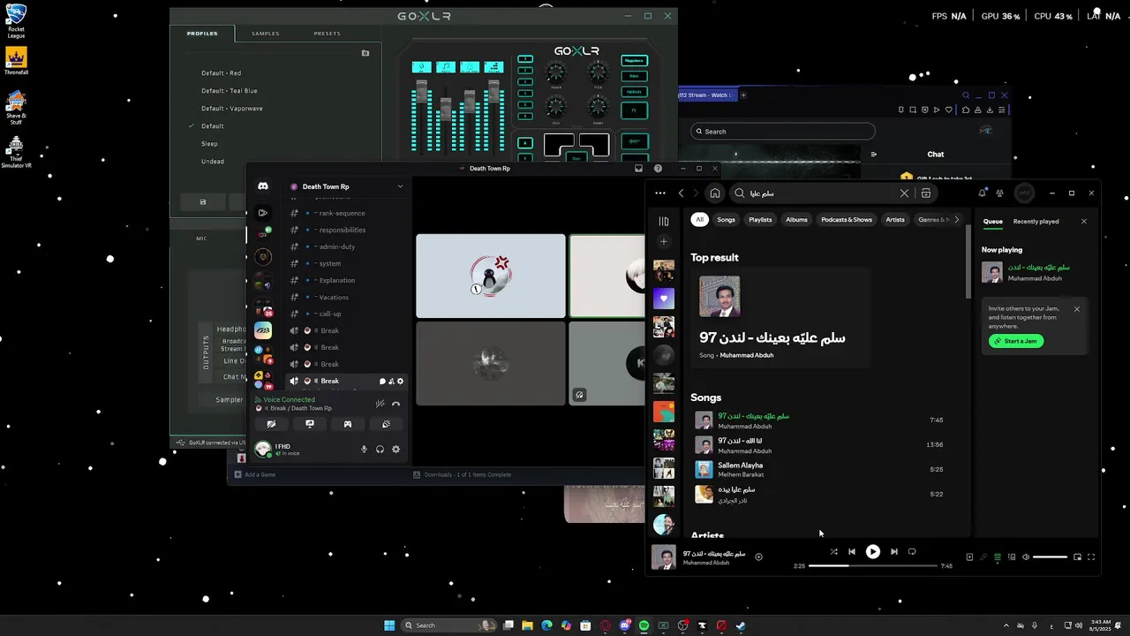Screen dimensions: 1130x636
Task: Switch to GoXLR PRESETS tab
Action: point(327,34)
